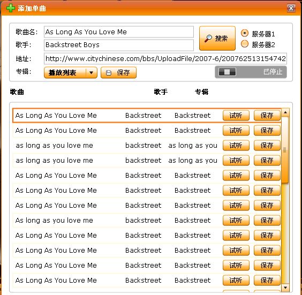302x295 pixels.
Task: Click the 歌手 column header
Action: pyautogui.click(x=161, y=92)
